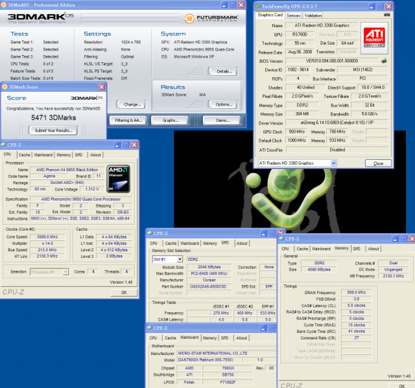
Task: Click the GPU-Z title bar icon
Action: tap(257, 6)
